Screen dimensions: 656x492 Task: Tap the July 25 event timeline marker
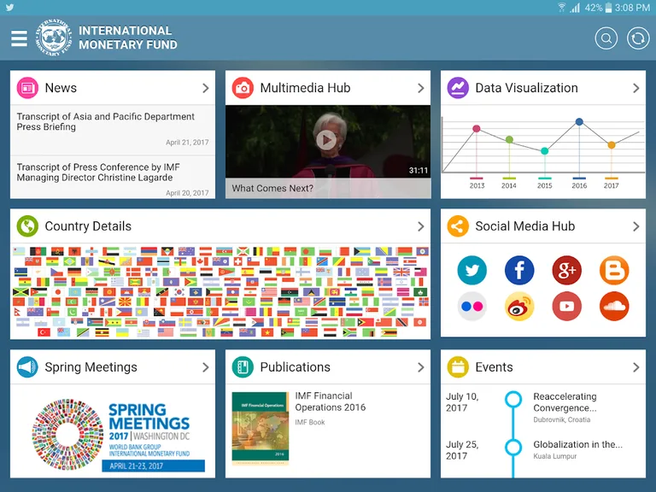click(512, 448)
